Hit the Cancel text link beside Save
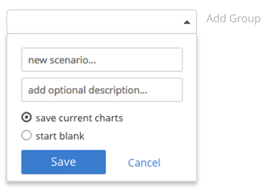 [144, 162]
